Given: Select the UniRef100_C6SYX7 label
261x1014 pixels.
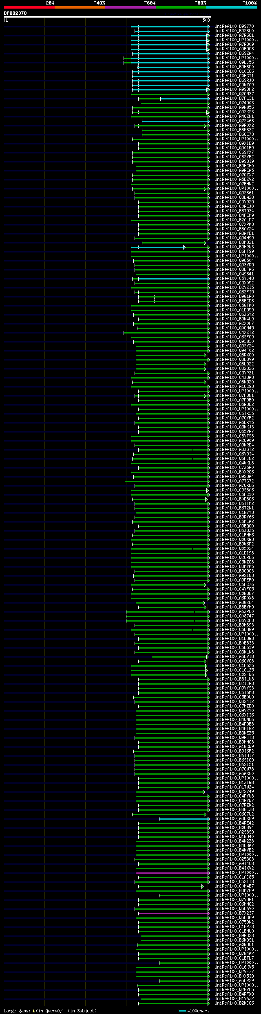Looking at the screenshot, I should tap(234, 153).
